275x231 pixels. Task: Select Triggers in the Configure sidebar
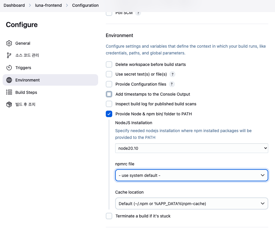tap(23, 68)
